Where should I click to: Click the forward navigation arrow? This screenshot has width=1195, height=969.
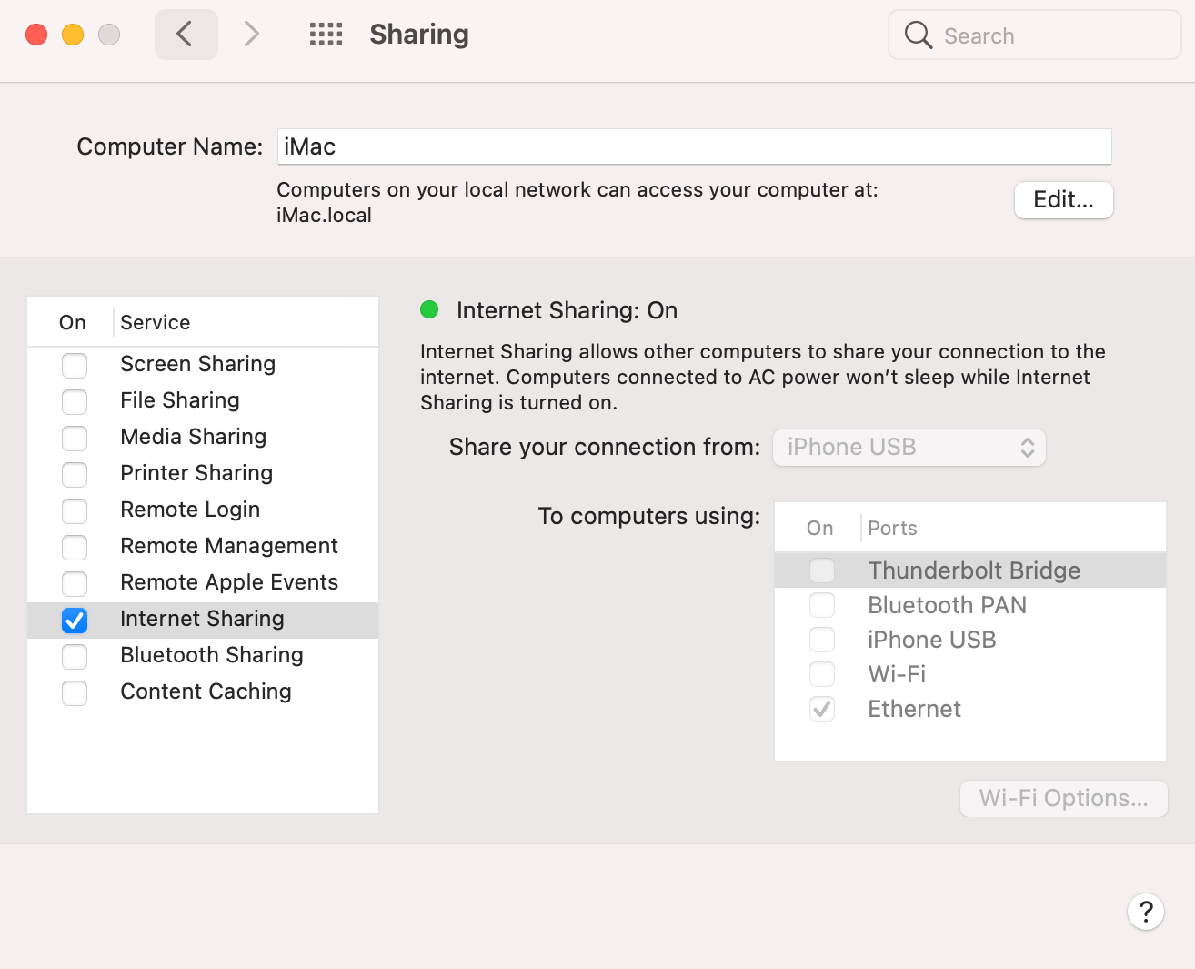[x=252, y=35]
